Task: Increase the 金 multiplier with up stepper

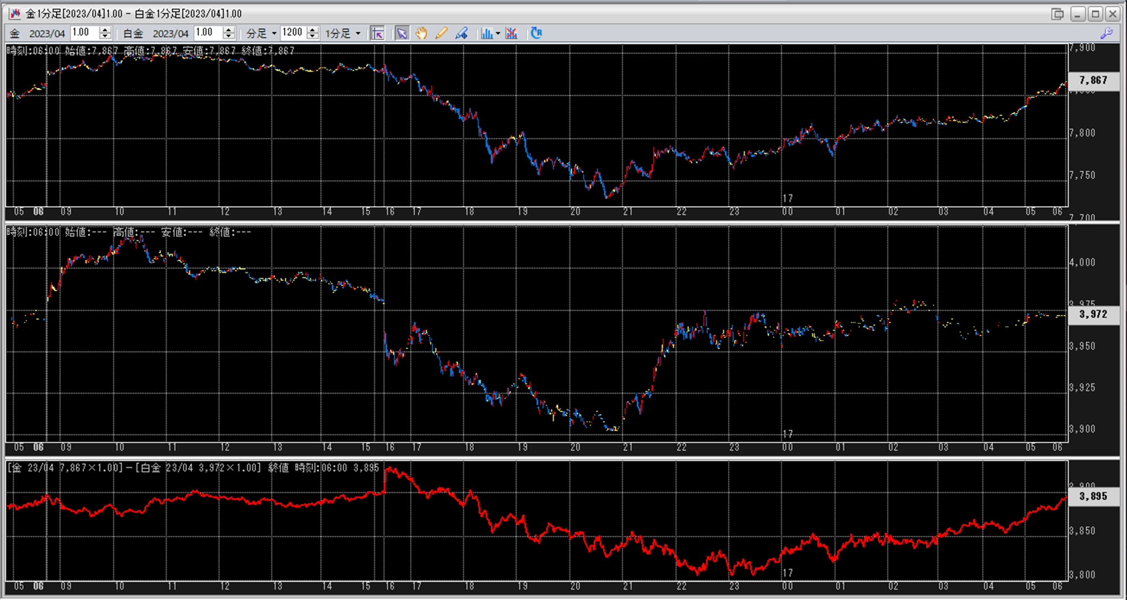Action: click(x=105, y=30)
